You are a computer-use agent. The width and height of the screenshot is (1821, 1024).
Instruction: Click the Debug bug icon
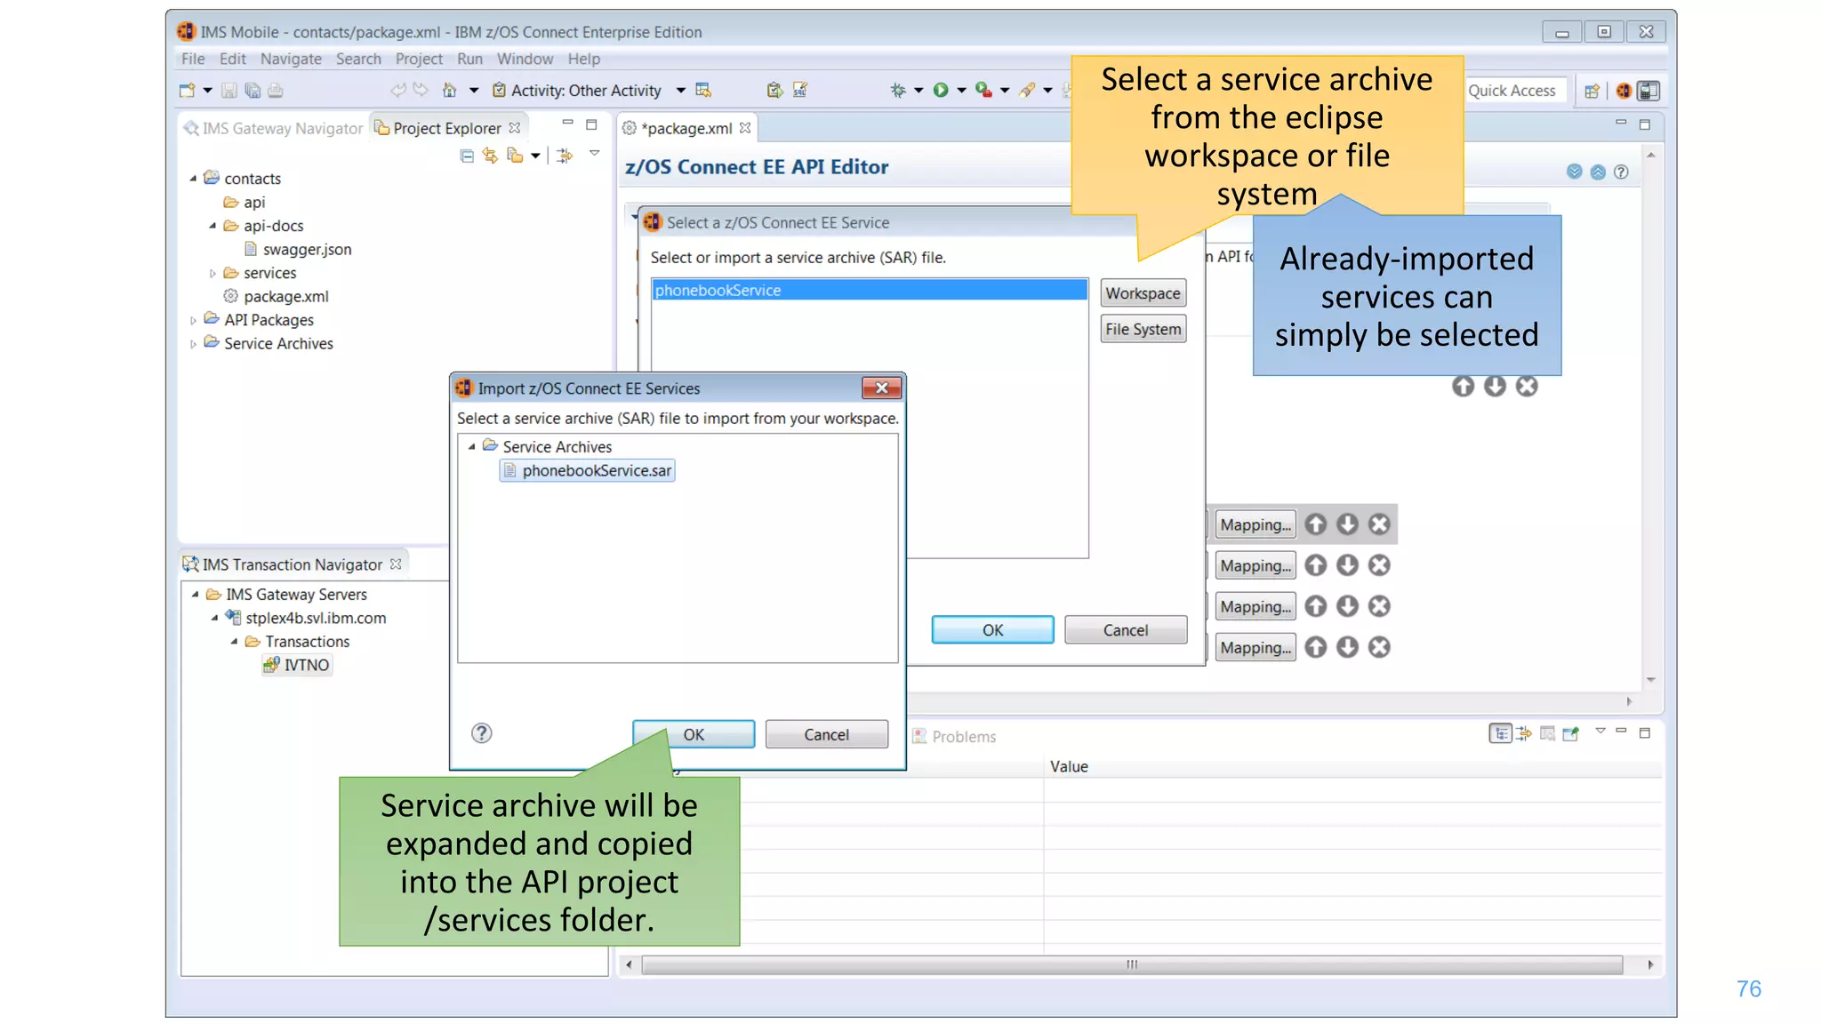pyautogui.click(x=898, y=90)
